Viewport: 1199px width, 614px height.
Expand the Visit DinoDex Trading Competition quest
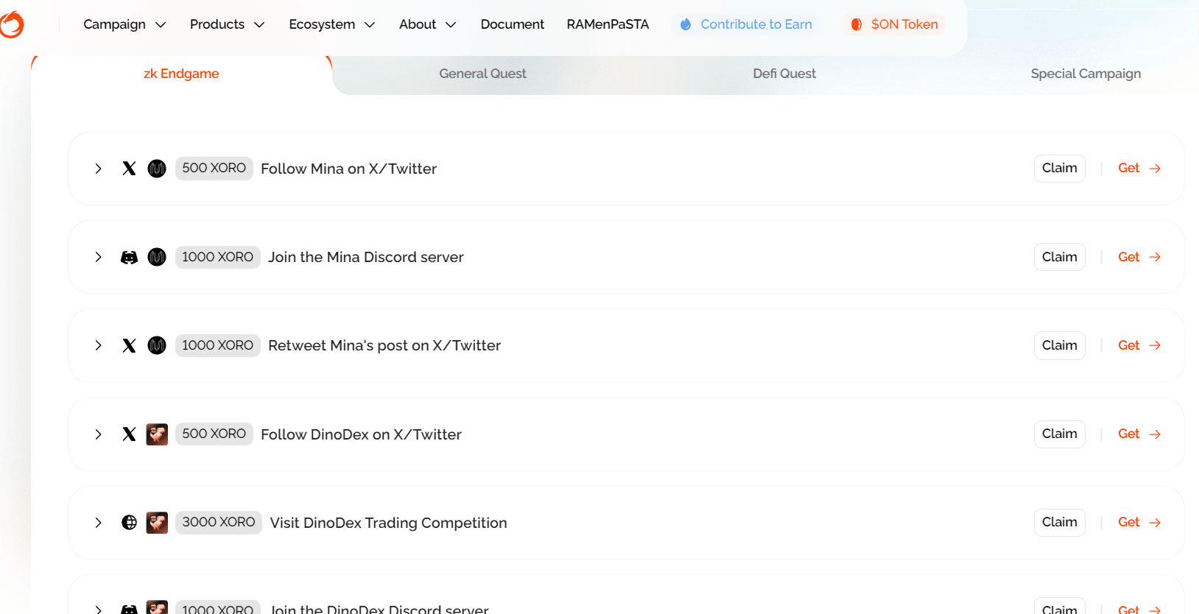(x=98, y=523)
